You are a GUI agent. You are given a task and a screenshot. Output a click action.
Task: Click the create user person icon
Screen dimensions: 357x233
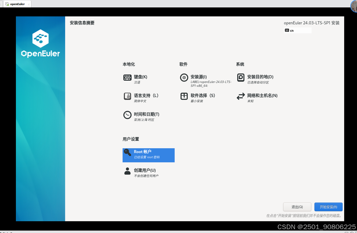tap(127, 171)
